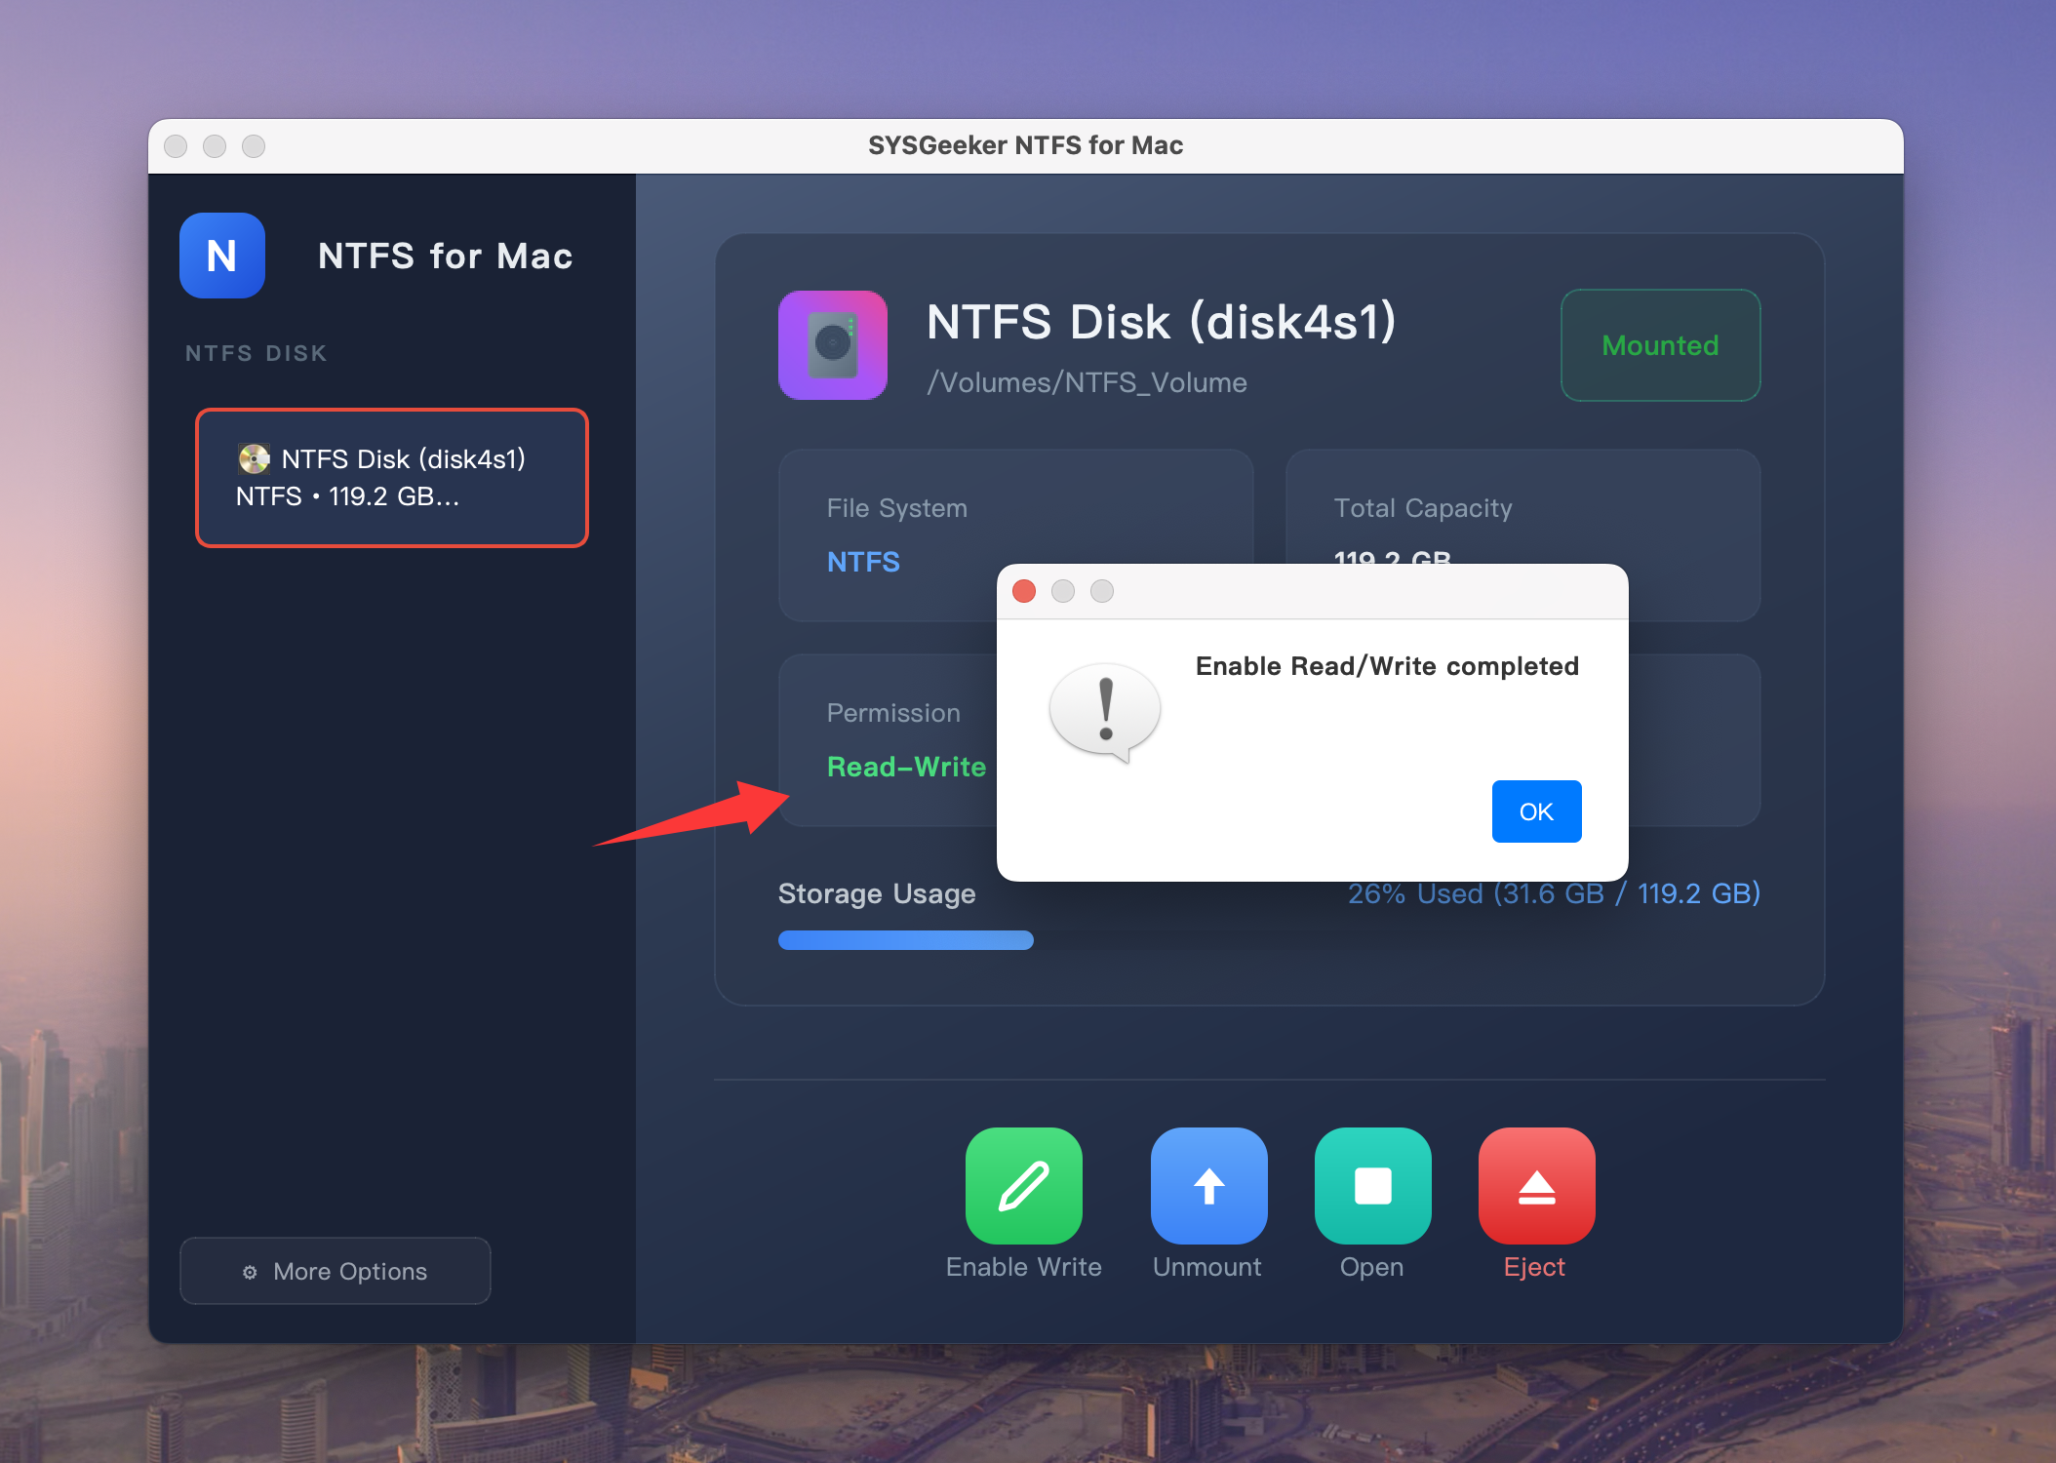This screenshot has height=1463, width=2056.
Task: Click the Mounted status badge
Action: (x=1660, y=345)
